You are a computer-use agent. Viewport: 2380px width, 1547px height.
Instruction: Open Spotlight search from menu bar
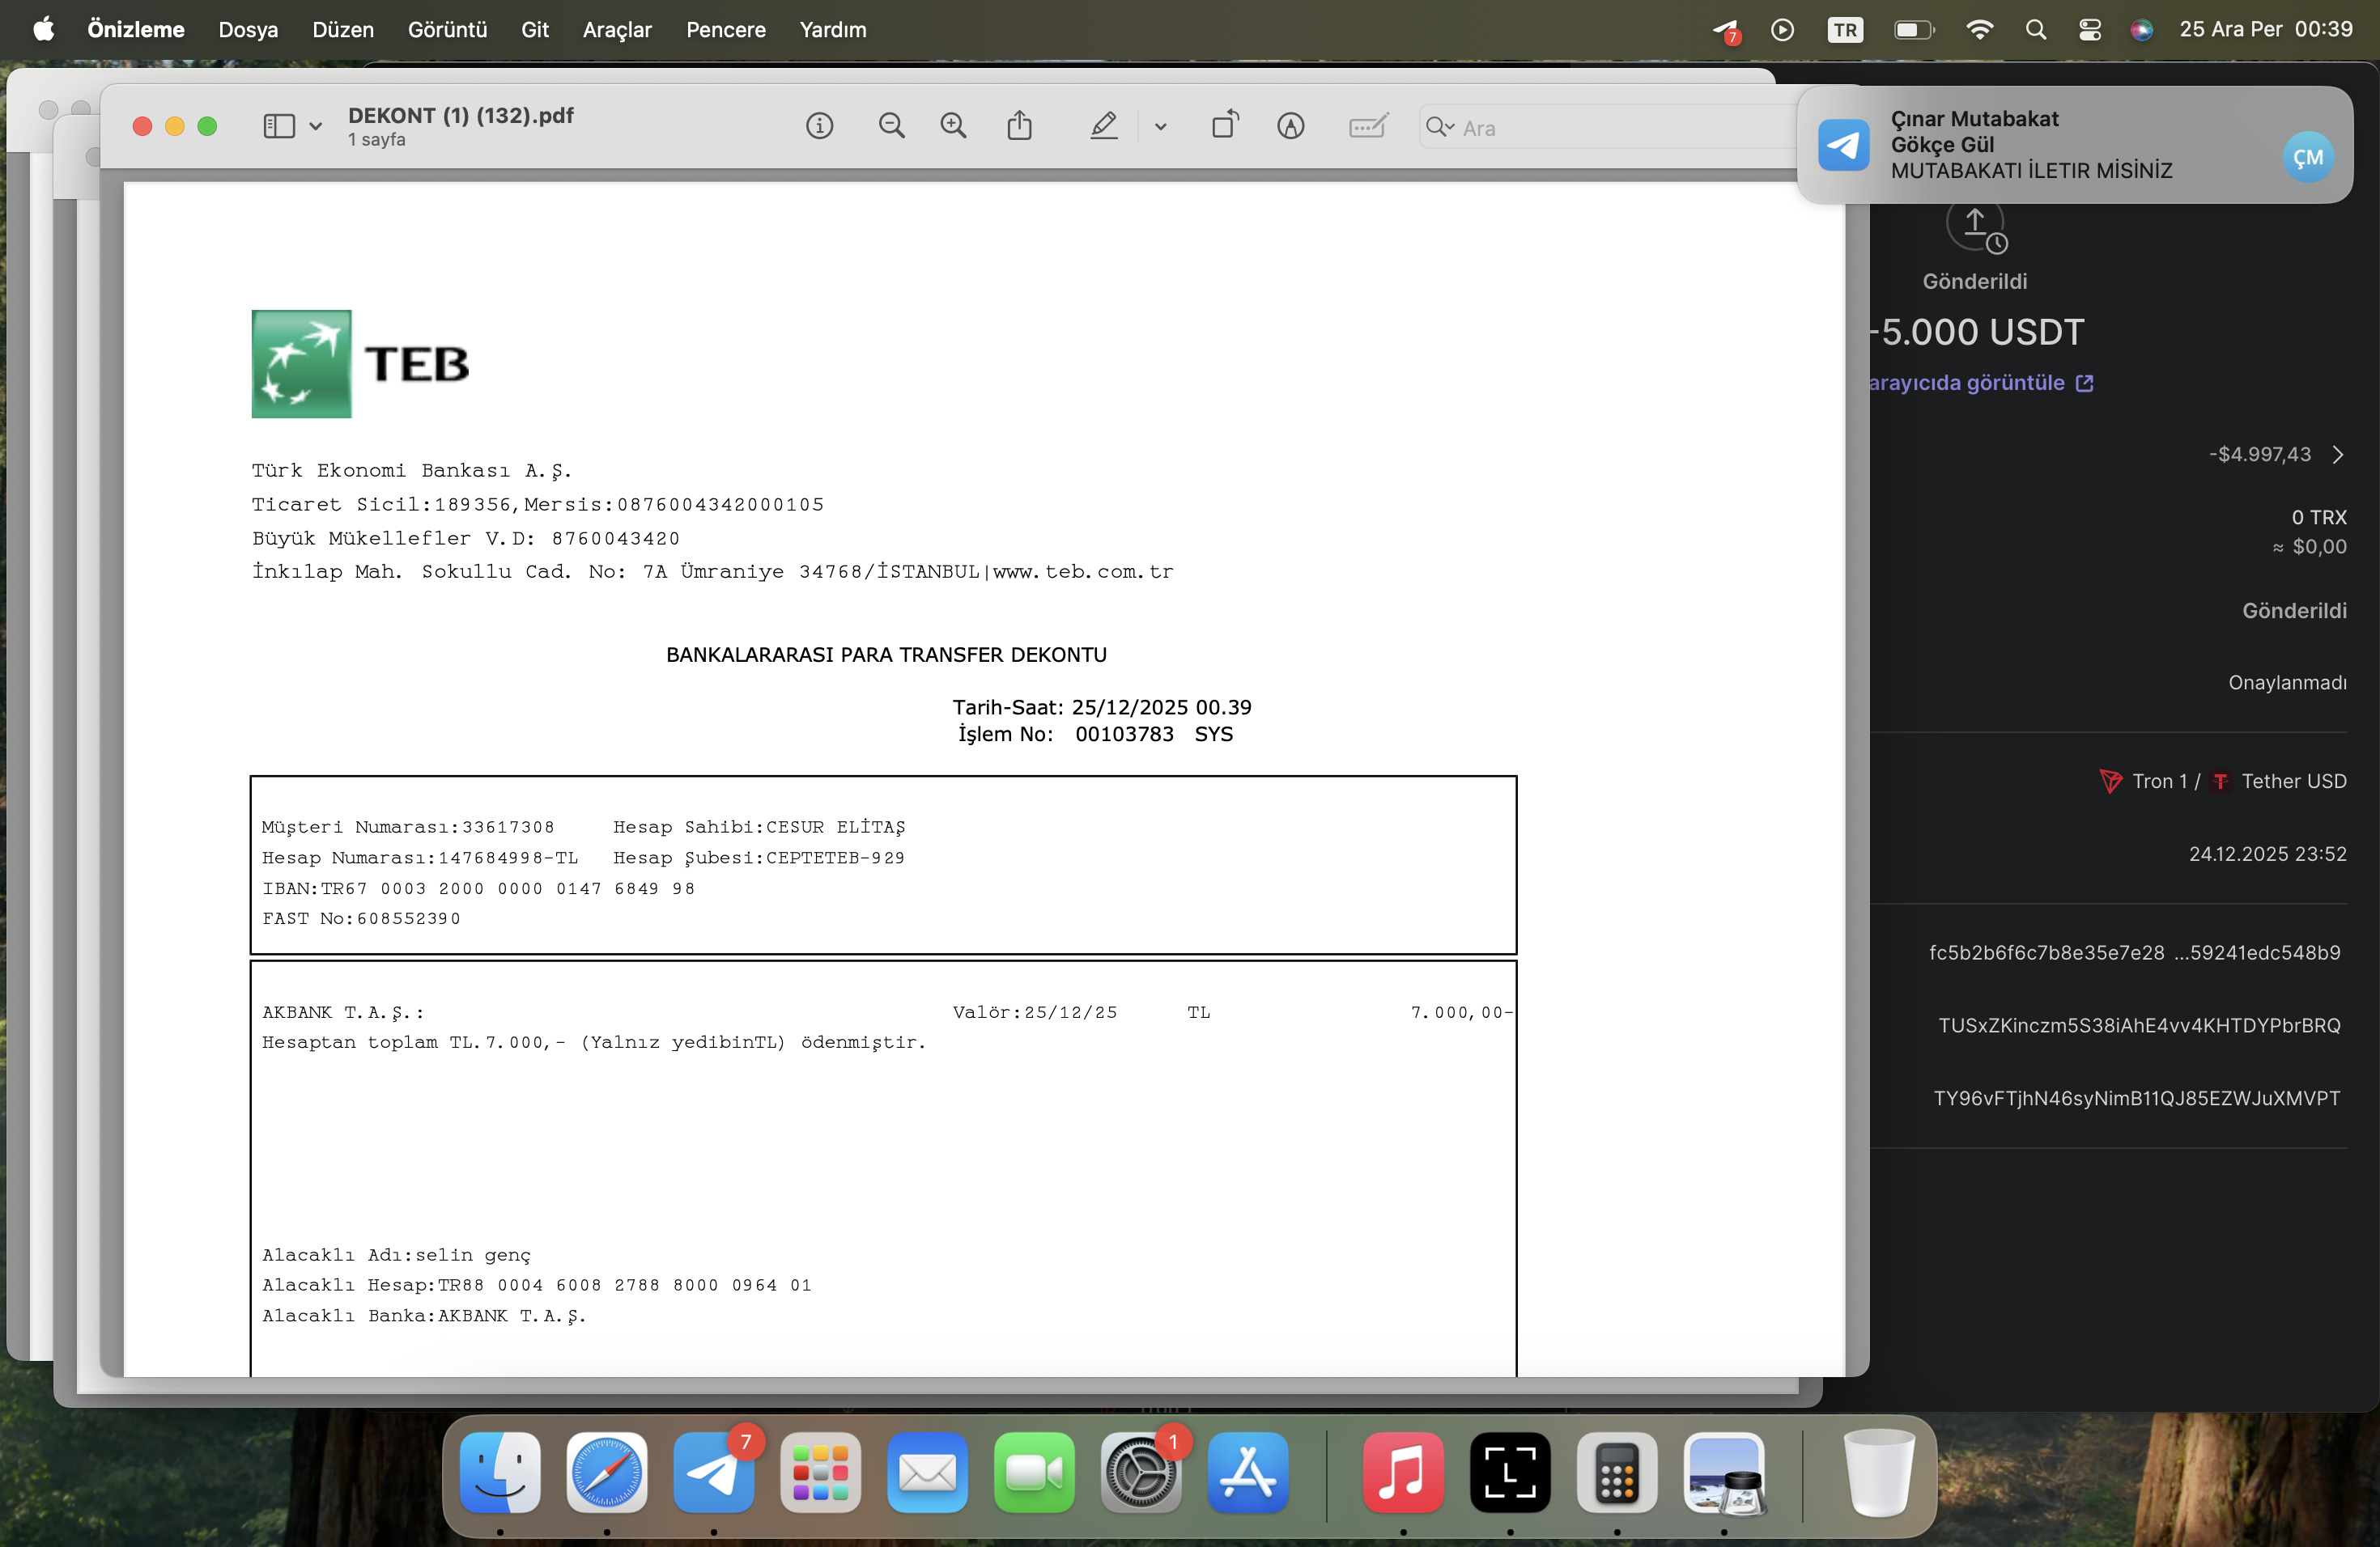pos(2035,30)
